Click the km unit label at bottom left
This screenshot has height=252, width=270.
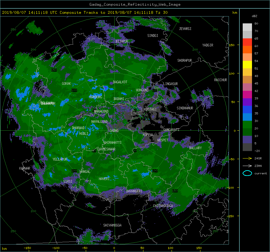(4, 249)
